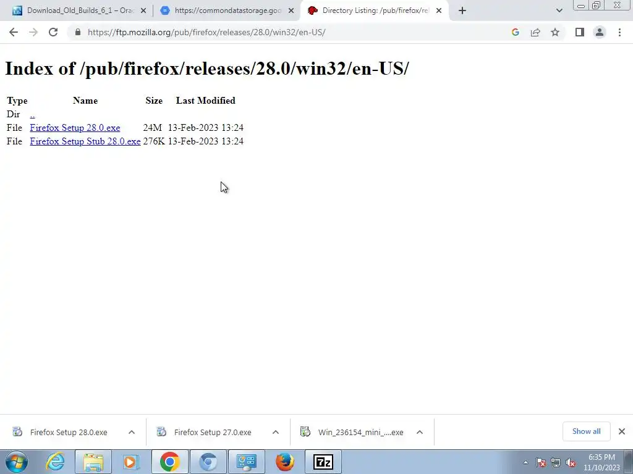This screenshot has width=633, height=474.
Task: Open Chromium from the taskbar
Action: pyautogui.click(x=208, y=462)
